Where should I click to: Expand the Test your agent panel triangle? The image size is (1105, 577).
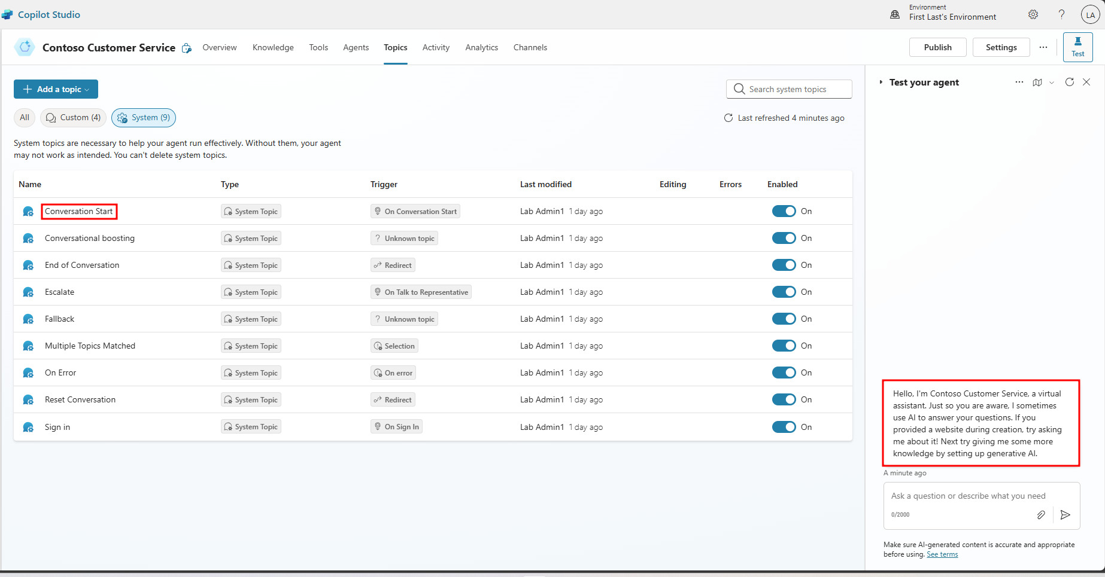click(881, 82)
